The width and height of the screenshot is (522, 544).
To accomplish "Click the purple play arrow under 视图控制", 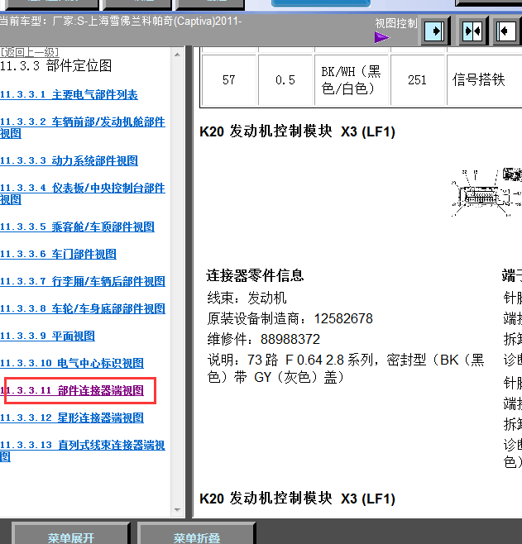I will point(382,37).
